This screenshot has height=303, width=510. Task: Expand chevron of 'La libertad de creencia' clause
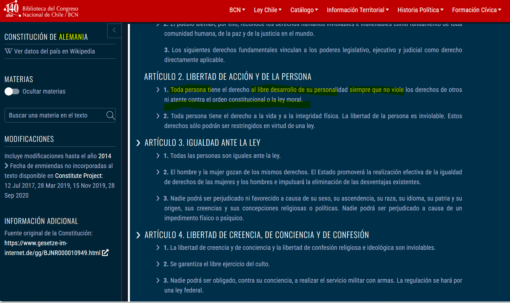[158, 248]
